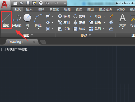Select the hatch fill tool
The width and height of the screenshot is (135, 102).
[x=48, y=29]
